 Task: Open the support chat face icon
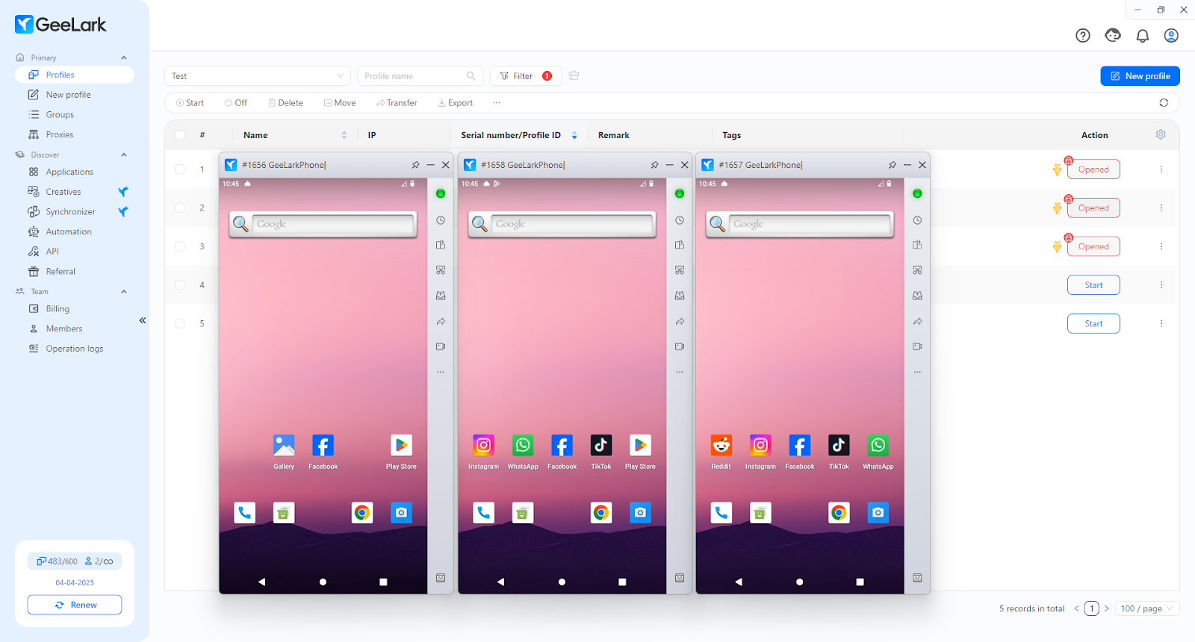pyautogui.click(x=1113, y=35)
